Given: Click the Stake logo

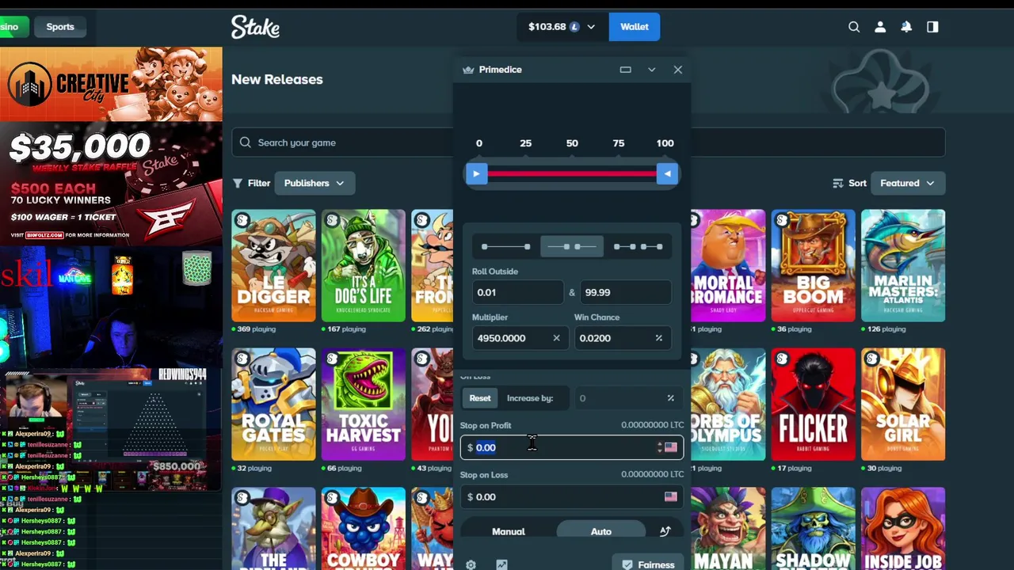Looking at the screenshot, I should (x=255, y=27).
